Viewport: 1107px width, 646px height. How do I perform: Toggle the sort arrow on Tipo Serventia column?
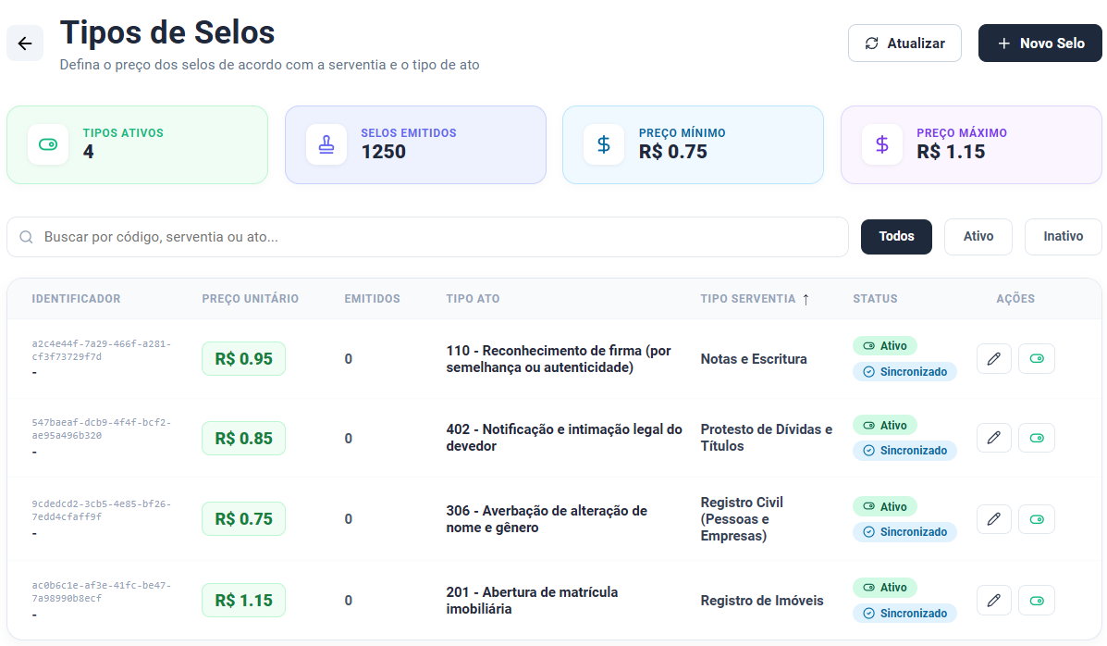(x=806, y=300)
